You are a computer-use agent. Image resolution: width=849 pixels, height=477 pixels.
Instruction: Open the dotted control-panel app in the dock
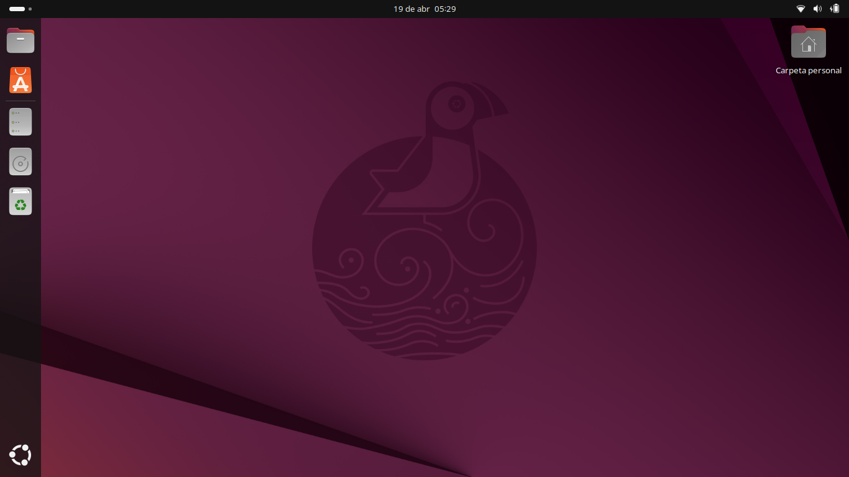pyautogui.click(x=21, y=122)
